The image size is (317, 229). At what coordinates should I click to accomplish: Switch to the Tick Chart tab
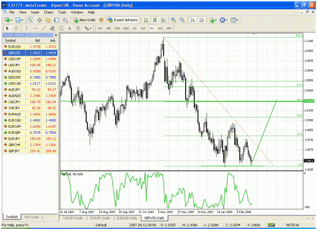click(31, 217)
